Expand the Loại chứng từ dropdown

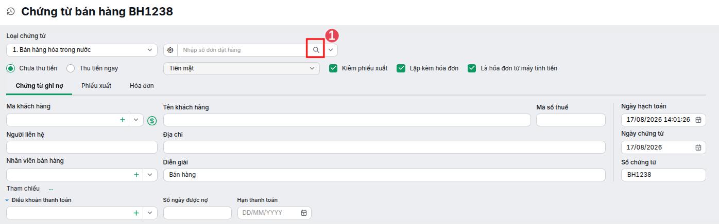[82, 50]
